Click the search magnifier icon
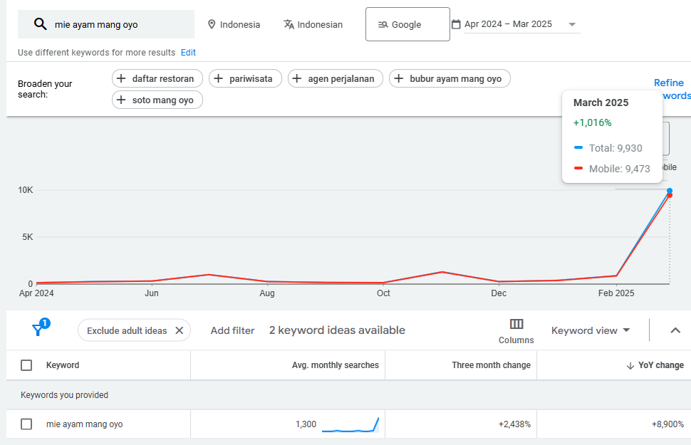The height and width of the screenshot is (445, 691). click(41, 24)
